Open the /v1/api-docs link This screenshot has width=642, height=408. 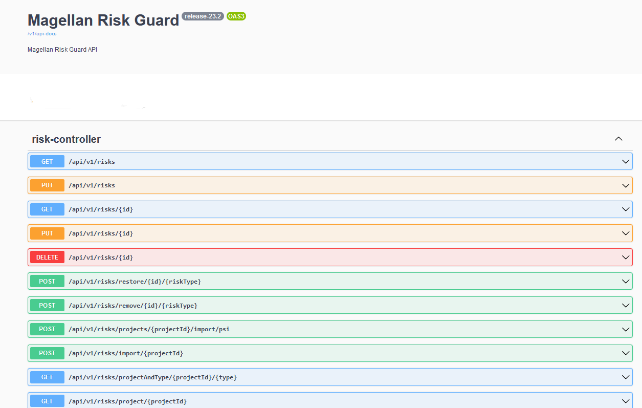coord(42,34)
